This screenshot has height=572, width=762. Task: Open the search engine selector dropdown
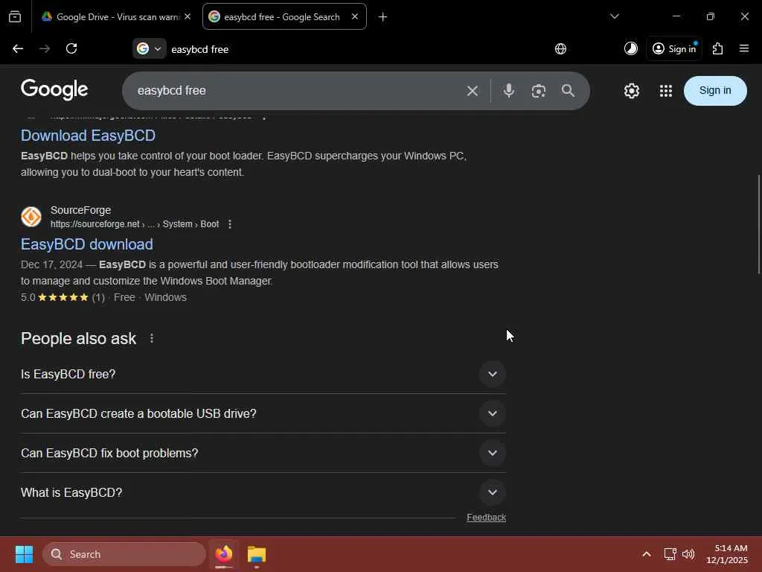click(149, 48)
